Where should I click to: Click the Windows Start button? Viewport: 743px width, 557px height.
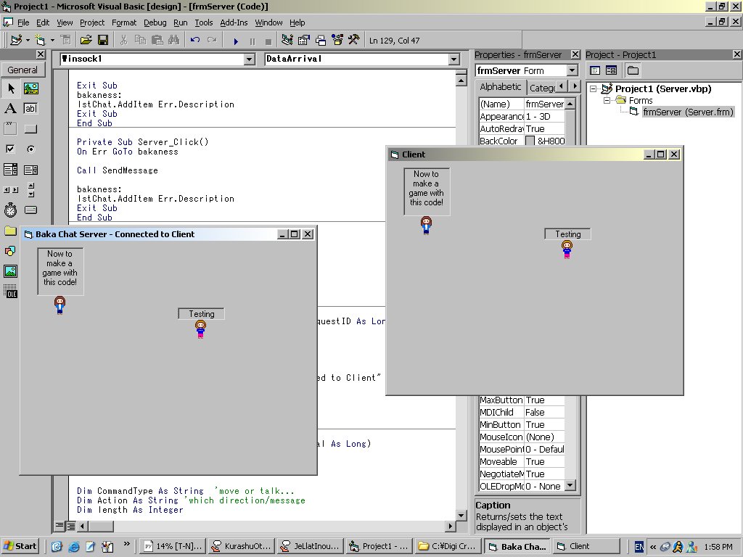coord(20,546)
